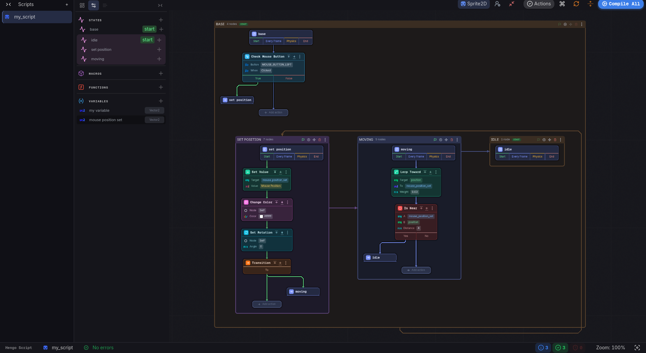Click the Is Near node red icon
646x353 pixels.
coord(400,208)
